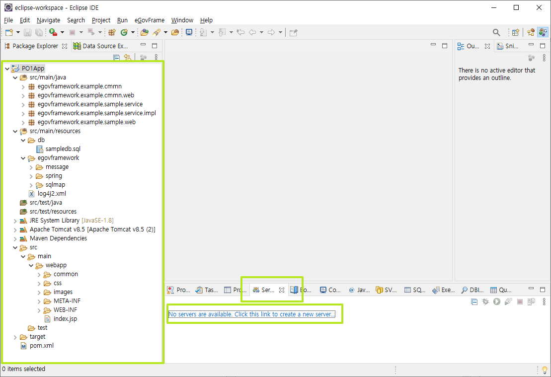This screenshot has width=551, height=377.
Task: Open the Navigate menu
Action: [x=48, y=20]
